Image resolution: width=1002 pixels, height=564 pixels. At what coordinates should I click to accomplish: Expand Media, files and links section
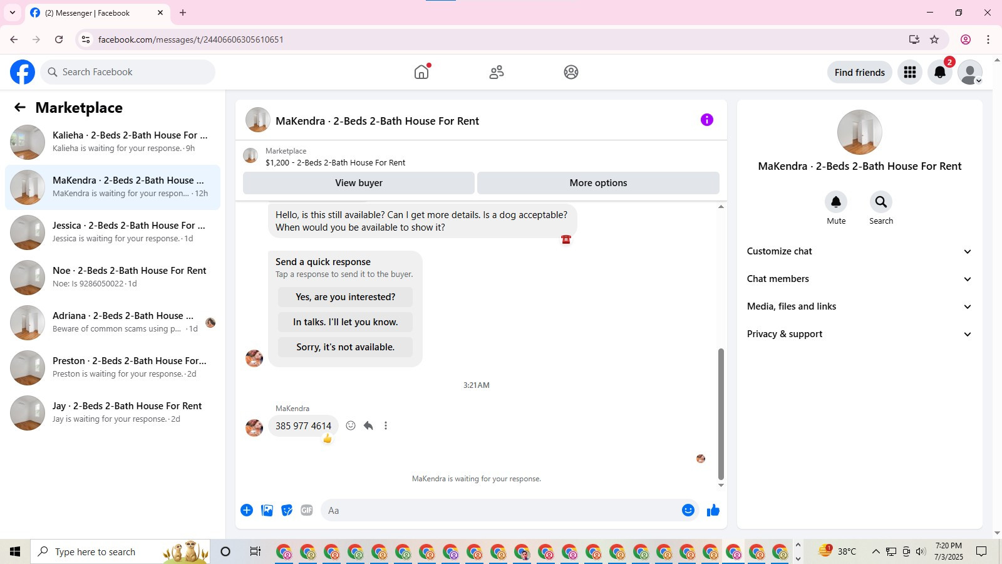(x=859, y=306)
